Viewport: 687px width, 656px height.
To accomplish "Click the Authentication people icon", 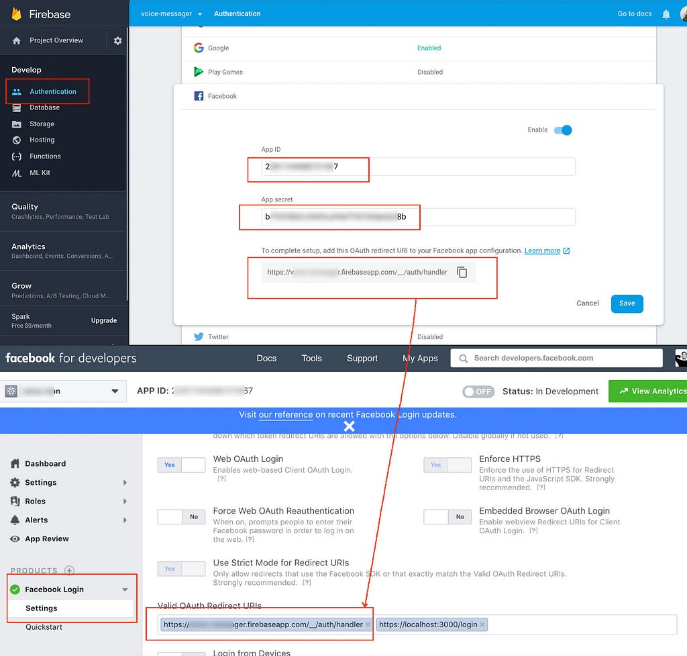I will [x=17, y=91].
